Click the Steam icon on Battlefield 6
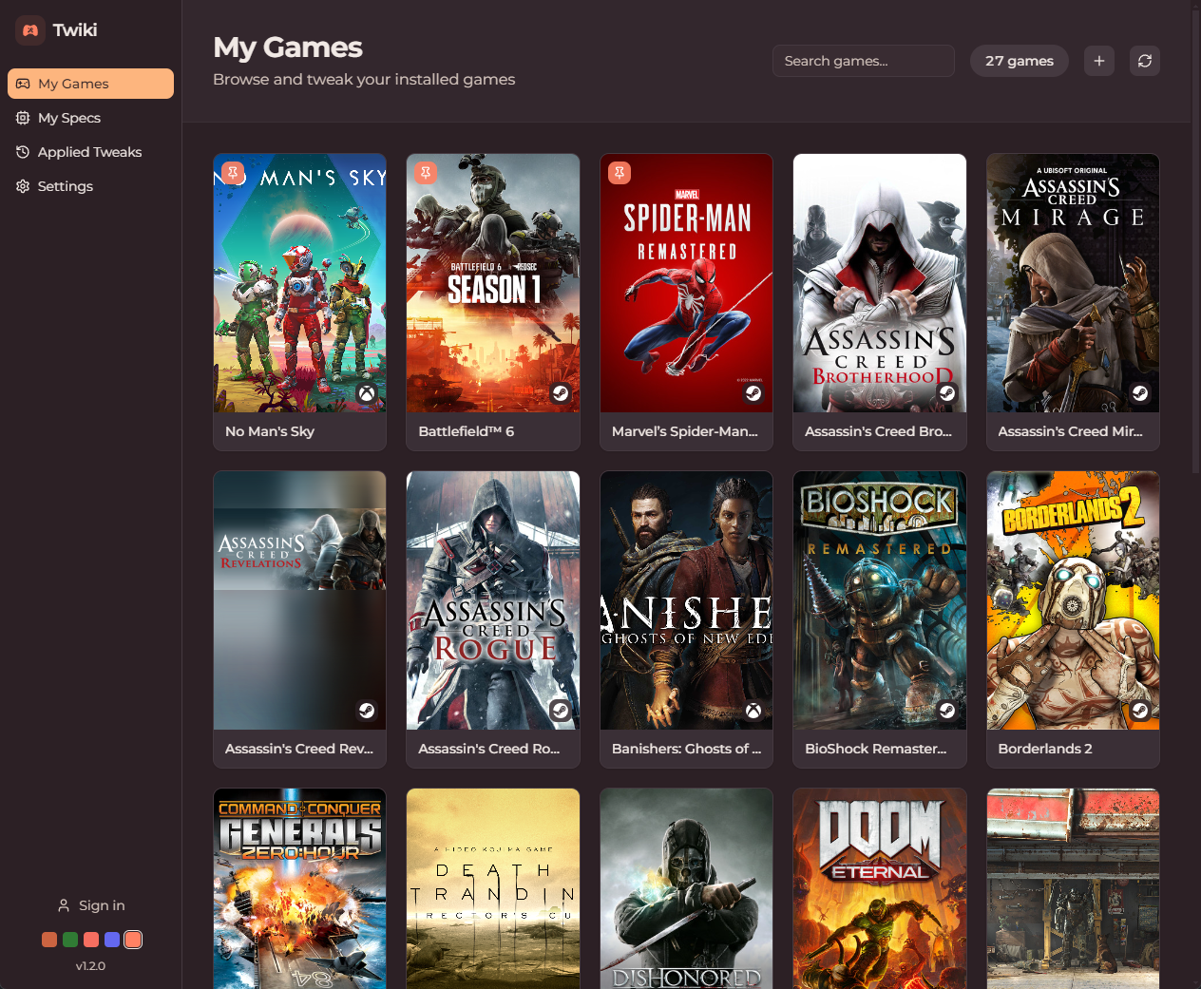The width and height of the screenshot is (1201, 989). (x=560, y=392)
